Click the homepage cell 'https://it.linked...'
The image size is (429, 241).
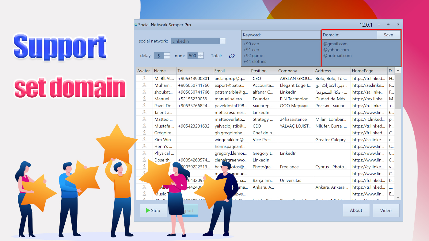(x=368, y=119)
